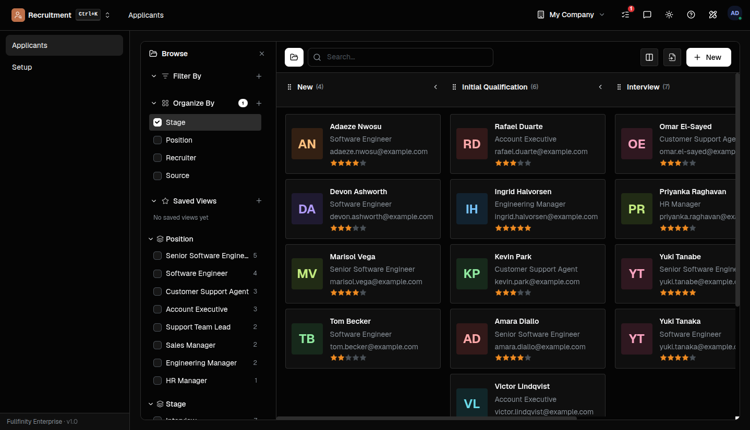The height and width of the screenshot is (430, 750).
Task: Check the Recruiter organize checkbox
Action: 158,158
